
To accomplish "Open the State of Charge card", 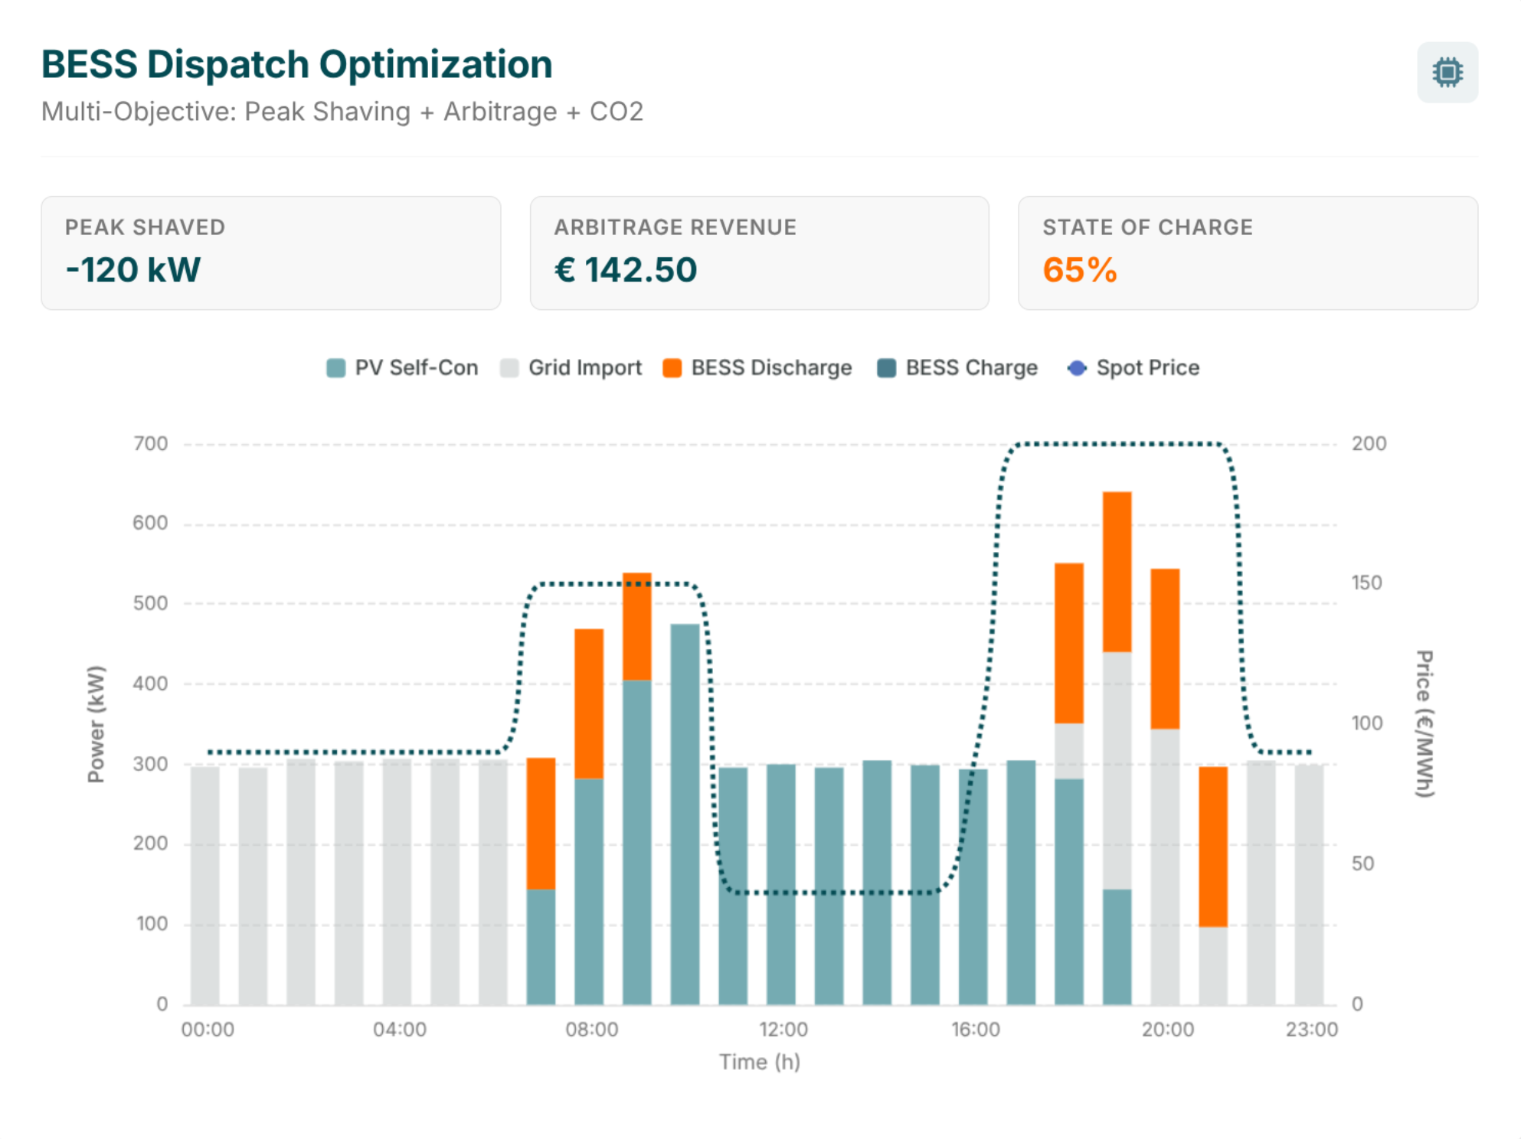I will click(x=1248, y=253).
